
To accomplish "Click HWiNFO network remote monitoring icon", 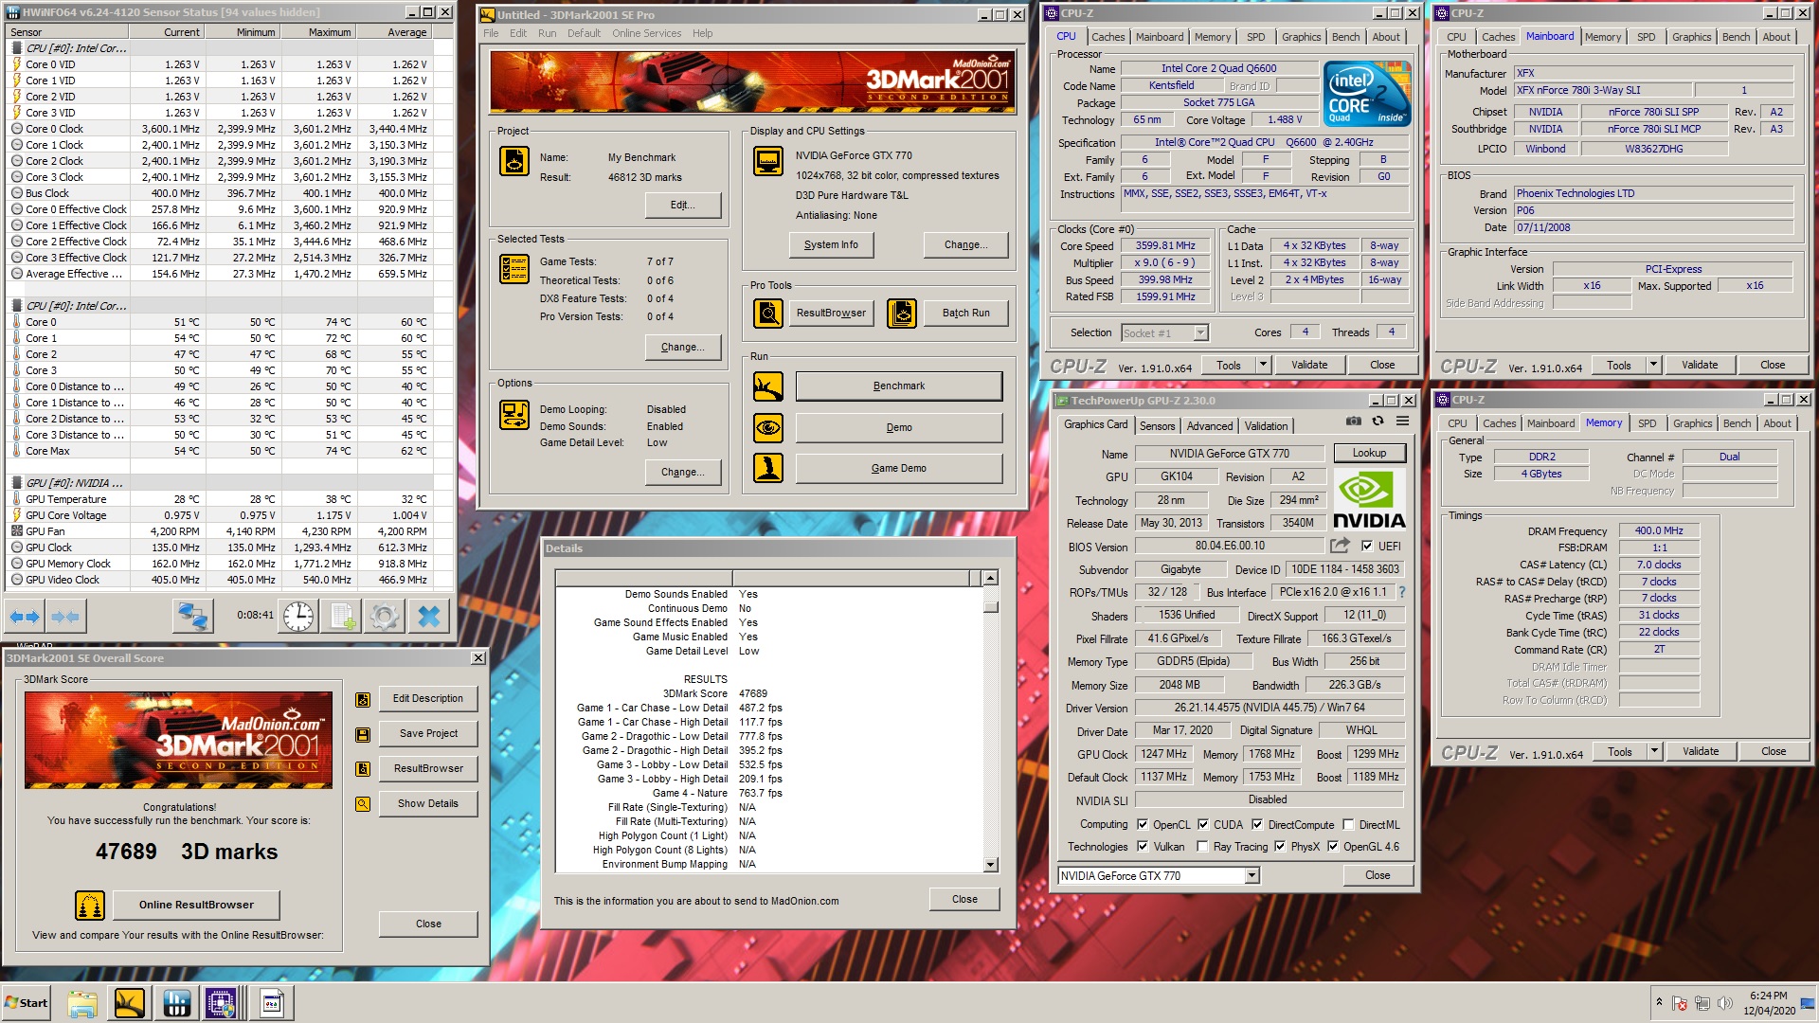I will pyautogui.click(x=193, y=617).
